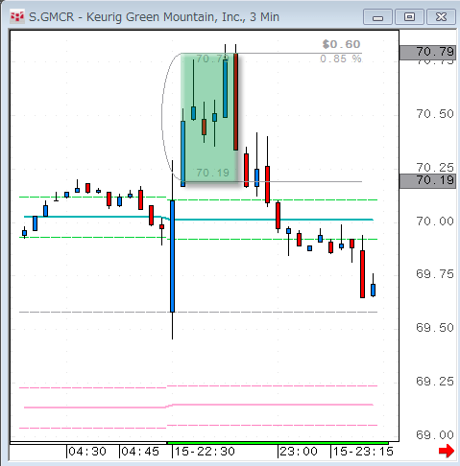
Task: Click the window title S.GMCR Keurig Green Mountain
Action: [x=154, y=17]
